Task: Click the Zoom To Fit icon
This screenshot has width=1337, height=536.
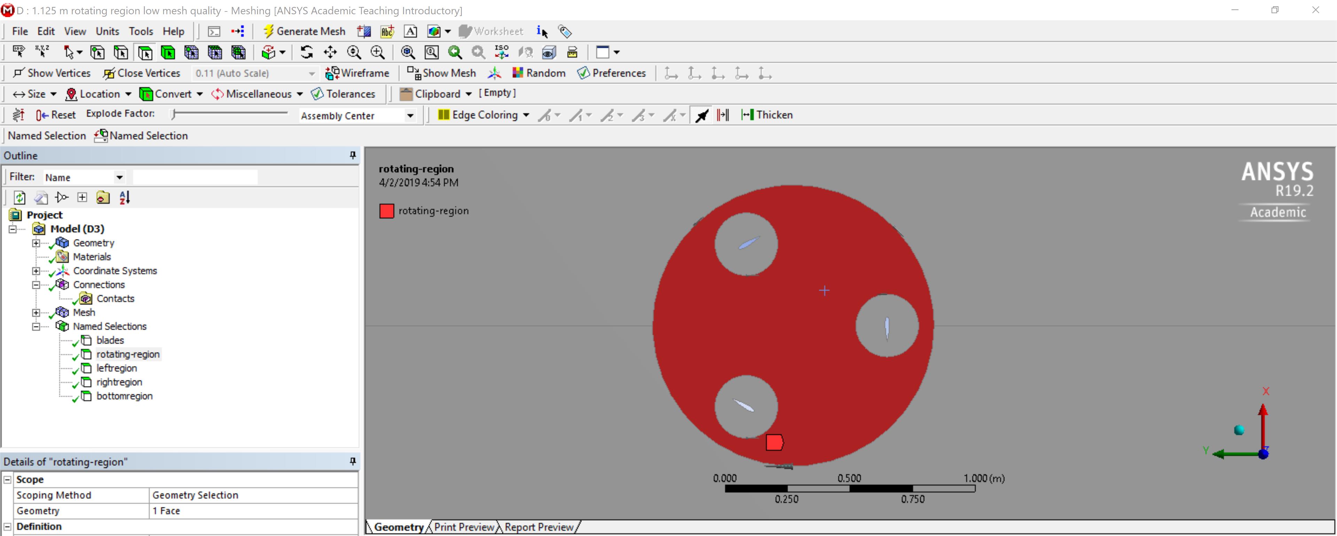Action: point(407,52)
